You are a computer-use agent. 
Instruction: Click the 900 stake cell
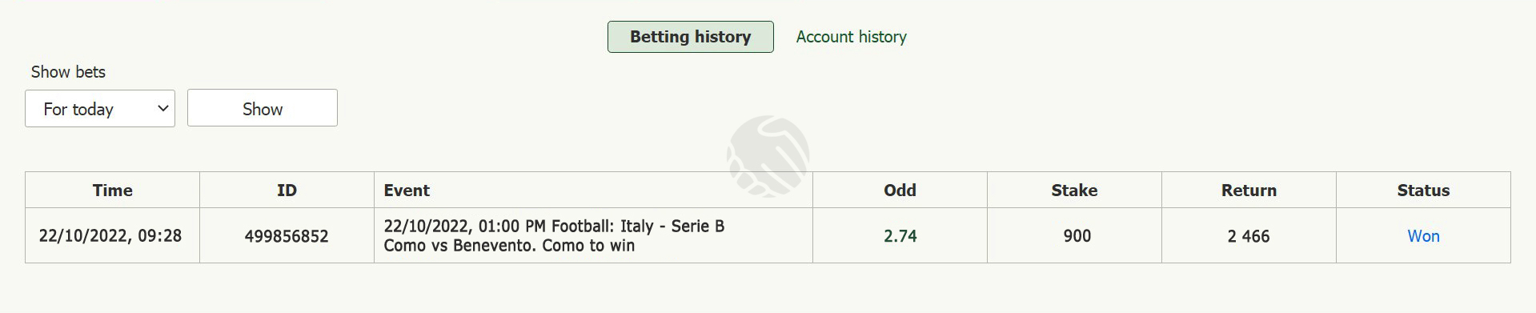pyautogui.click(x=1074, y=236)
